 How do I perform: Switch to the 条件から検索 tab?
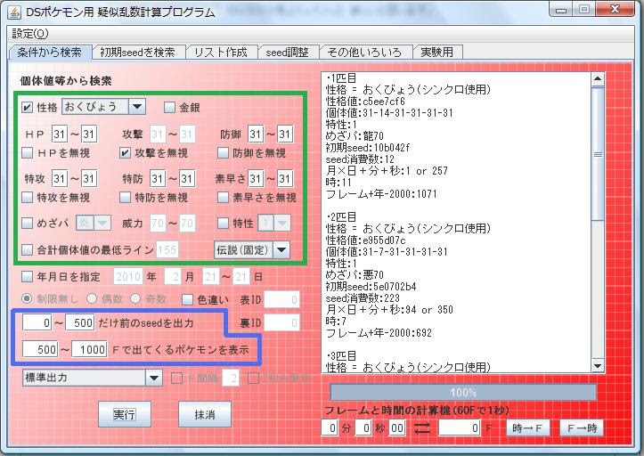(x=49, y=53)
